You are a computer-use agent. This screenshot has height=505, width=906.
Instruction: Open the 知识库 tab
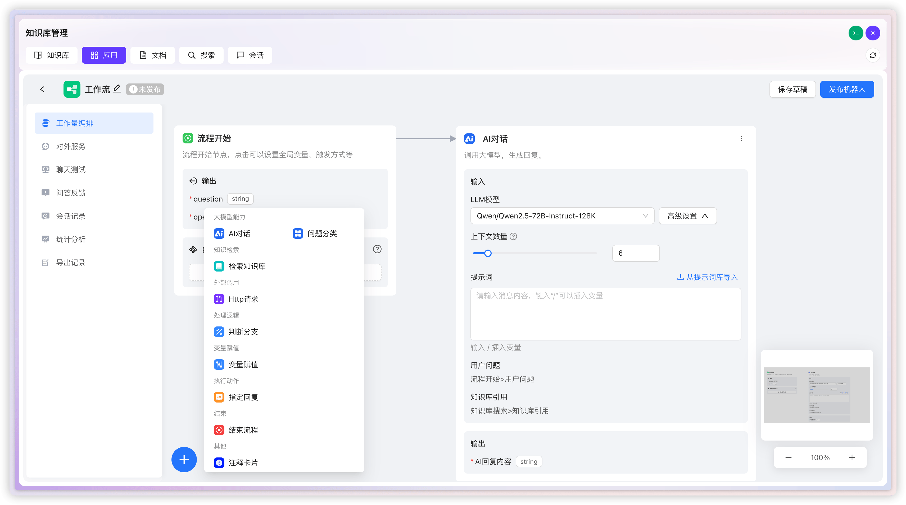[51, 55]
